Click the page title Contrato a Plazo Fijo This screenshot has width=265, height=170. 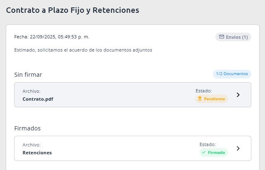click(72, 10)
